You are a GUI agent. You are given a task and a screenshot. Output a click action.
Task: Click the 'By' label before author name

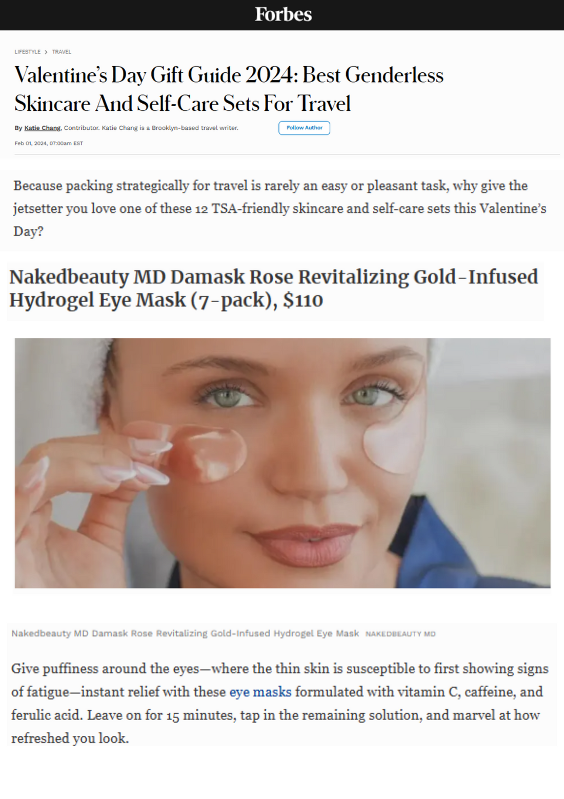(x=18, y=128)
